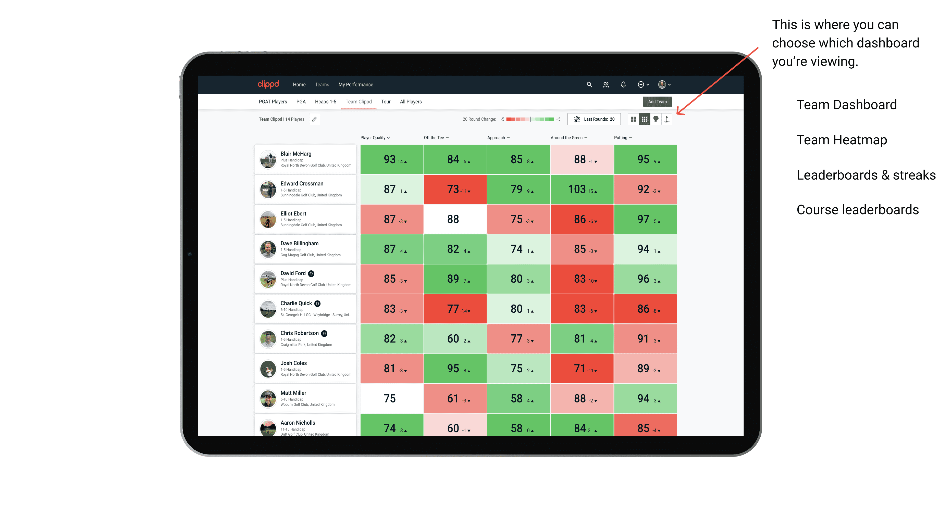Click the add/create plus icon
The image size is (939, 505).
click(x=640, y=85)
